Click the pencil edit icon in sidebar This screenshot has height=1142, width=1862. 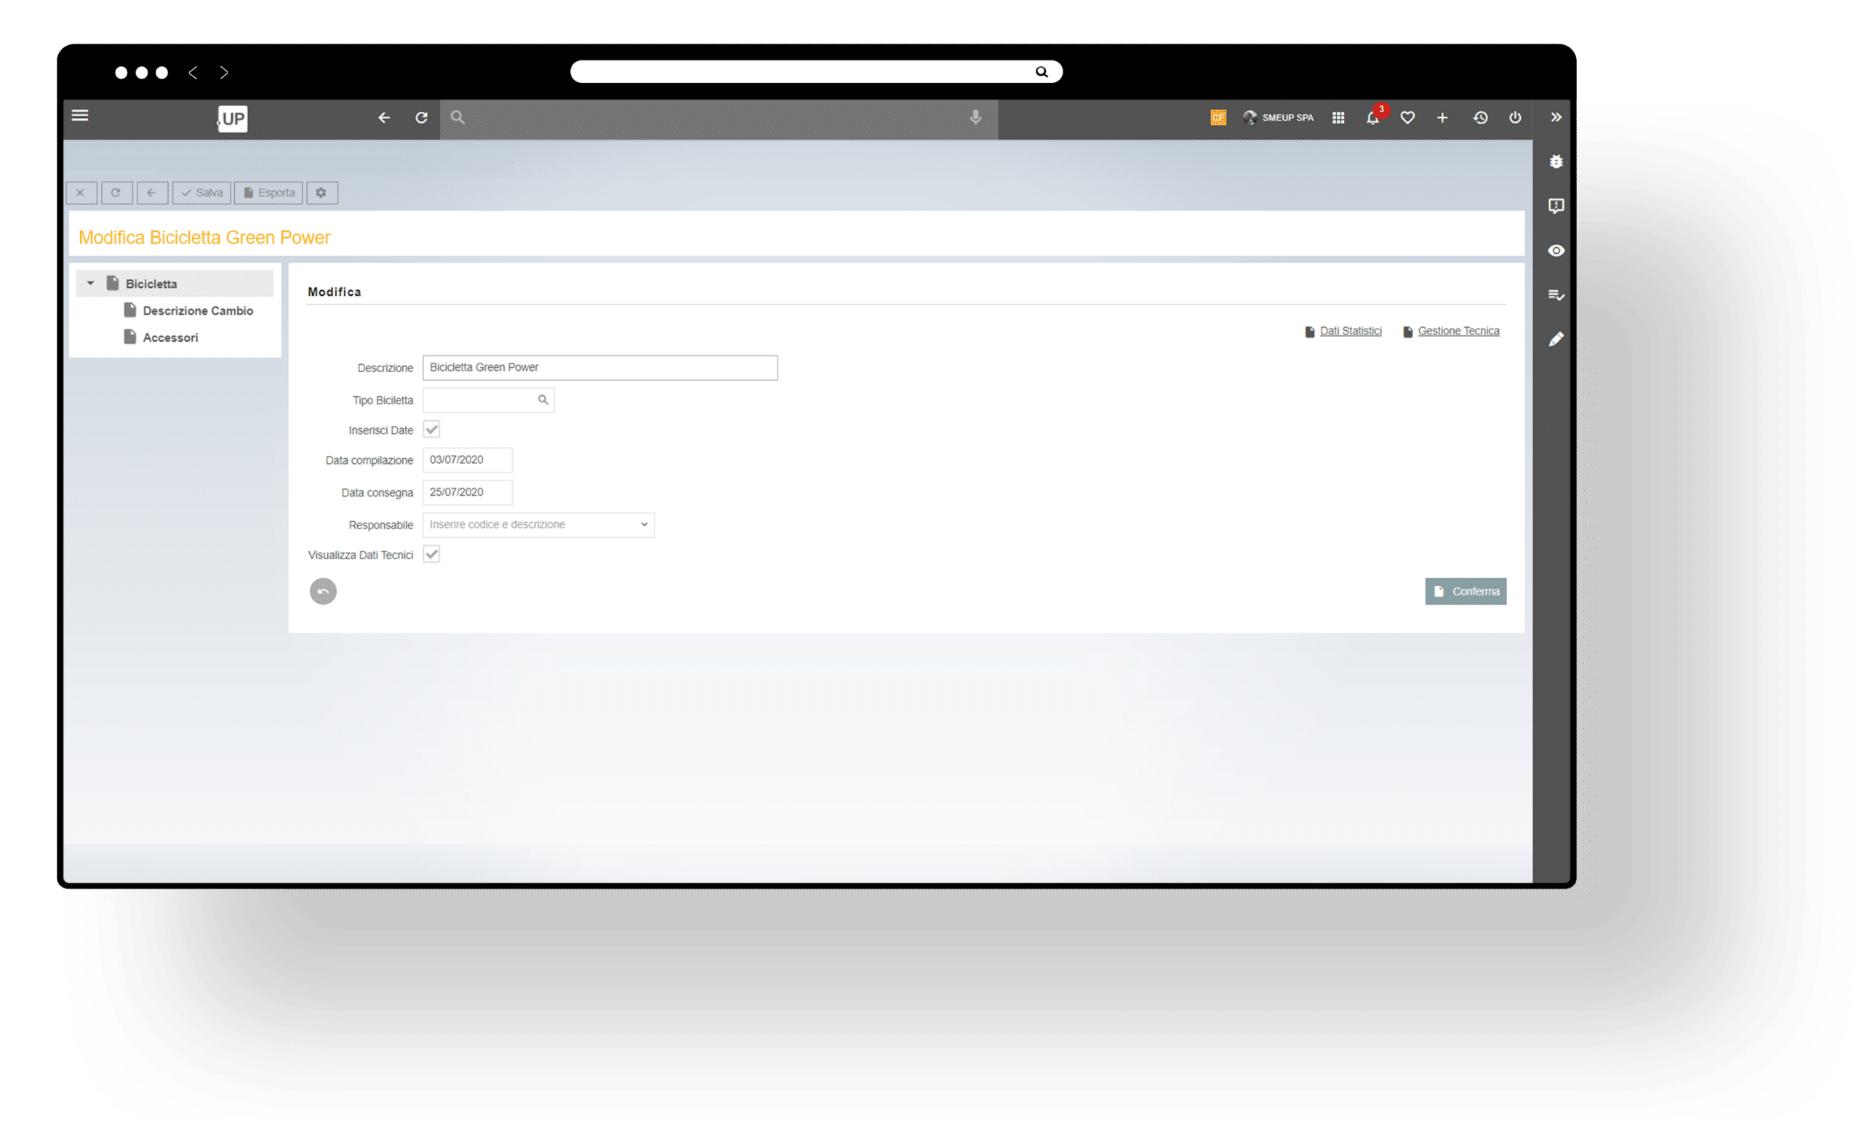[x=1556, y=340]
